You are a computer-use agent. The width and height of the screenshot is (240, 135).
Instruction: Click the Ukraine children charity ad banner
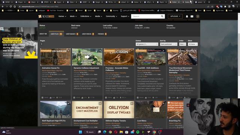click(19, 43)
